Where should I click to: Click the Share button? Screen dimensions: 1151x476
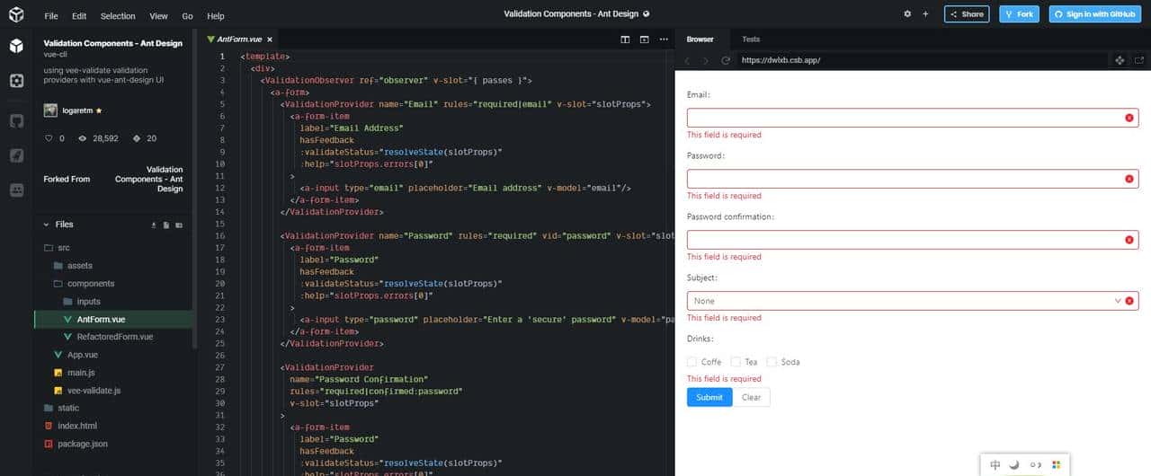pos(967,14)
